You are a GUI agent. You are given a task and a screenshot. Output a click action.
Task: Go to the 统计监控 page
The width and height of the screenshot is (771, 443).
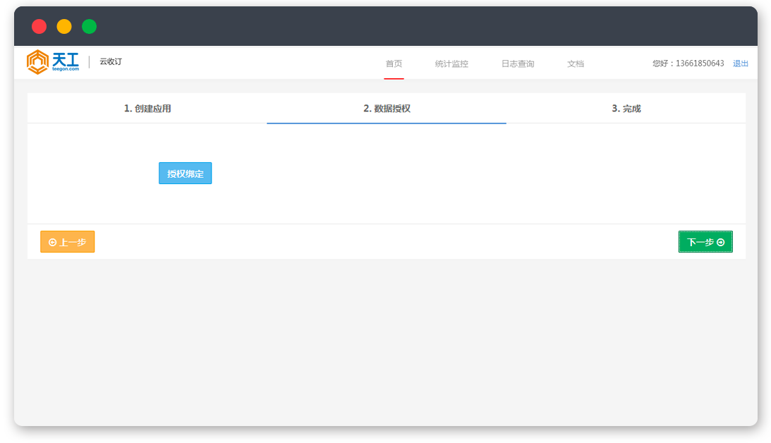point(451,63)
